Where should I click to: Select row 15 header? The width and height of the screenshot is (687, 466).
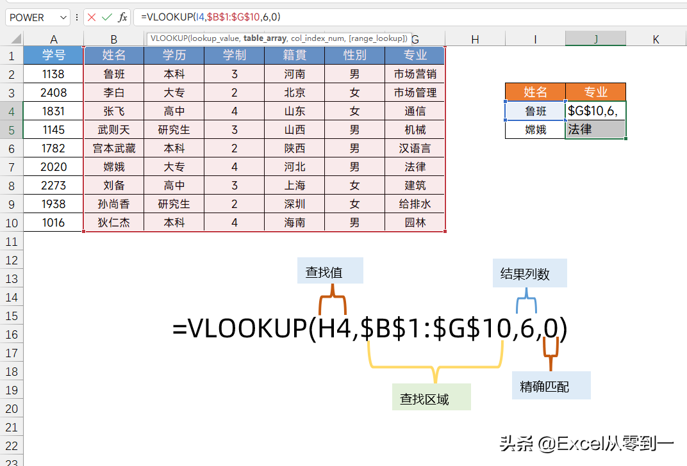tap(12, 316)
